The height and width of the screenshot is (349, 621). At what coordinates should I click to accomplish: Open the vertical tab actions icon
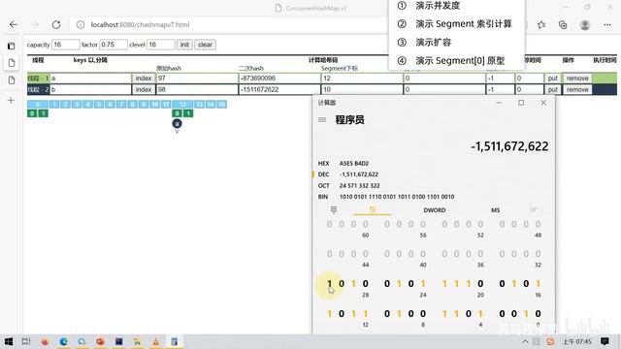point(11,46)
